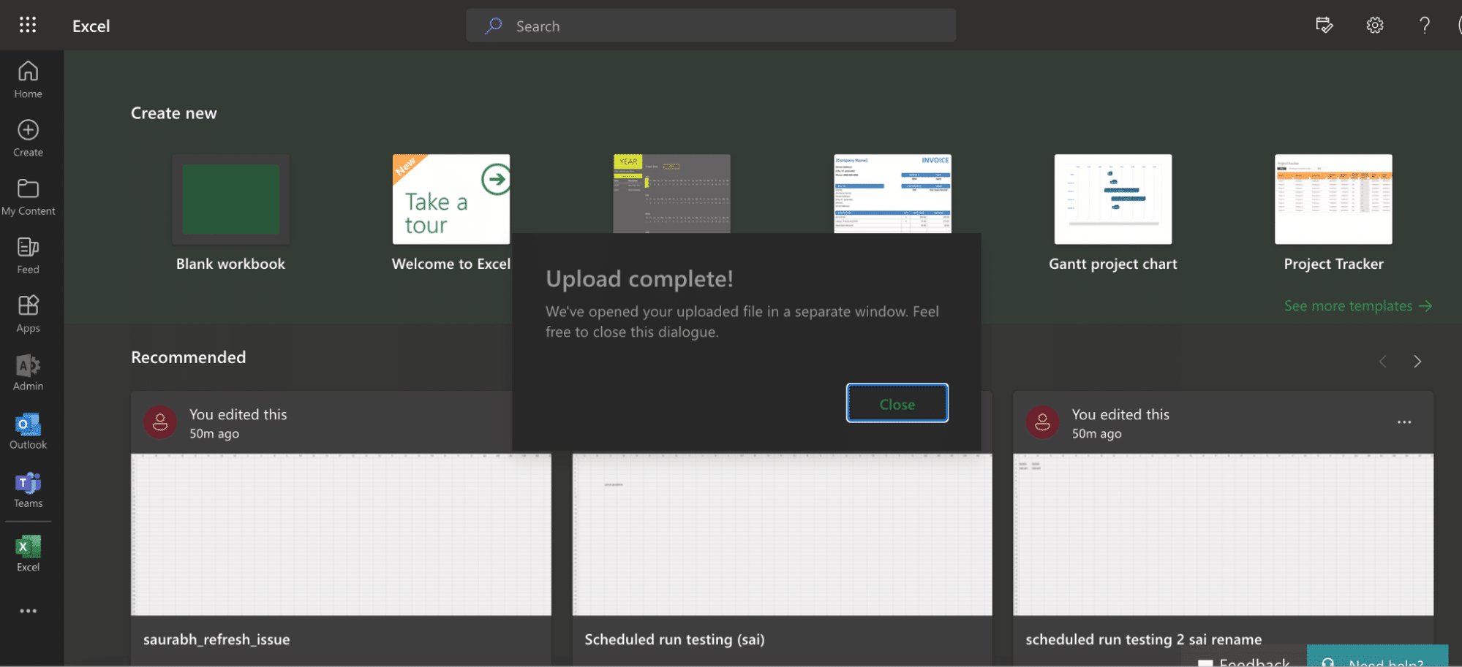Show more apps via sidebar ellipsis
The image size is (1462, 667).
pos(28,611)
